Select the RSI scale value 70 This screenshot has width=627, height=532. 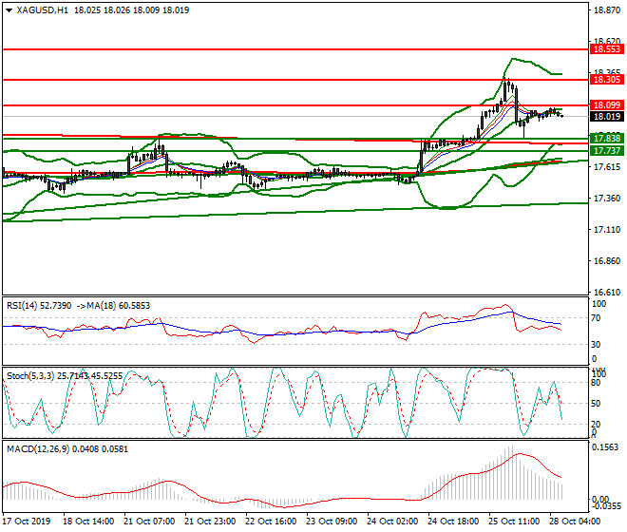click(x=596, y=318)
